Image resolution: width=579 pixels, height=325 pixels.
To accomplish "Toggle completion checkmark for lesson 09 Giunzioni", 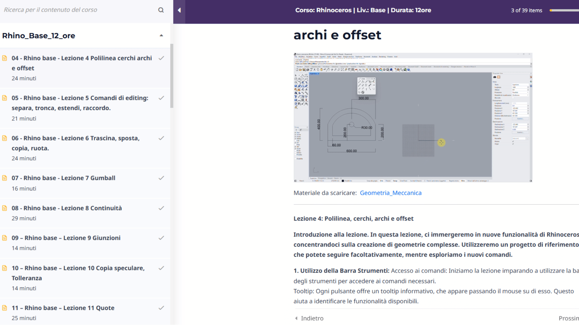I will [x=161, y=238].
